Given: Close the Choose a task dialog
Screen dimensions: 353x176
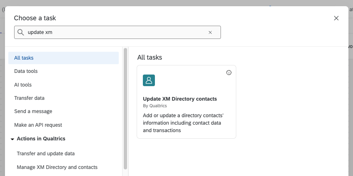Looking at the screenshot, I should tap(336, 18).
